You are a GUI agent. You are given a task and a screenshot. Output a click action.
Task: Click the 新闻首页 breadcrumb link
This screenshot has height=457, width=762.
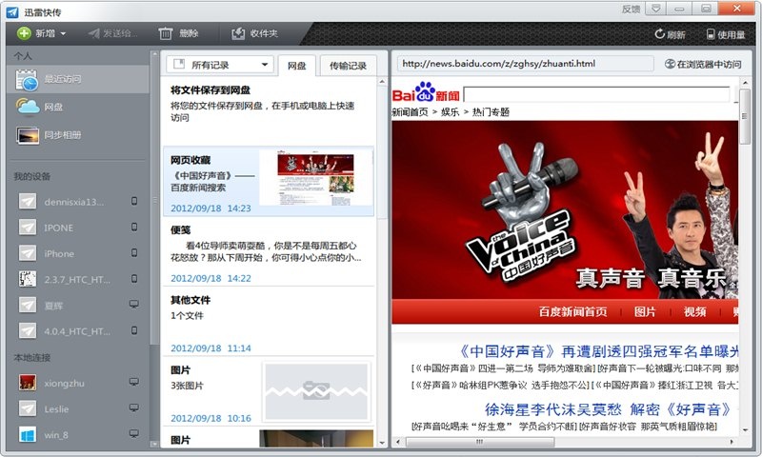[x=410, y=112]
